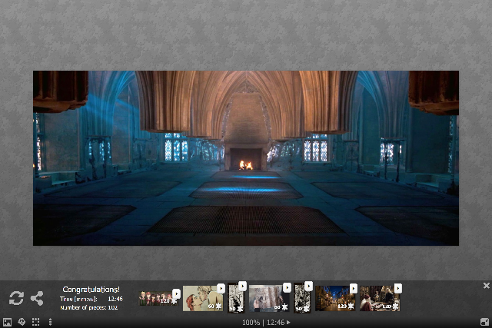Share the completed puzzle

37,298
